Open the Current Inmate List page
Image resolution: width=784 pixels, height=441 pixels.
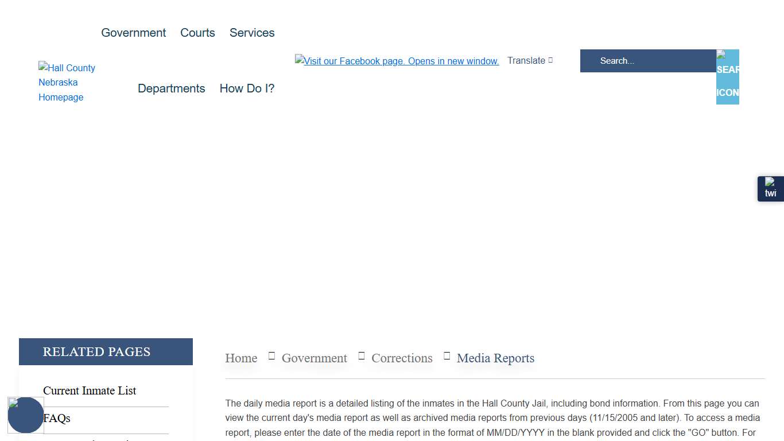click(x=90, y=390)
